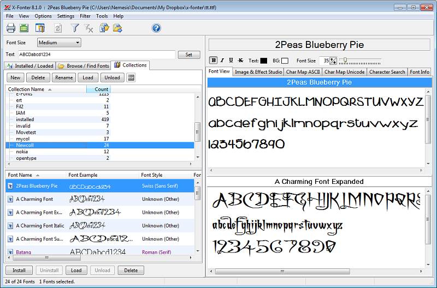Open the Font Size Medium dropdown
437x288 pixels.
click(x=59, y=43)
